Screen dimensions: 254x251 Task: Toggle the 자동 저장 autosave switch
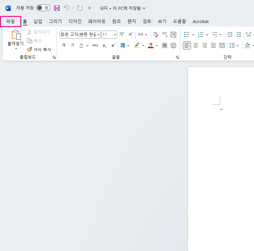coord(43,8)
